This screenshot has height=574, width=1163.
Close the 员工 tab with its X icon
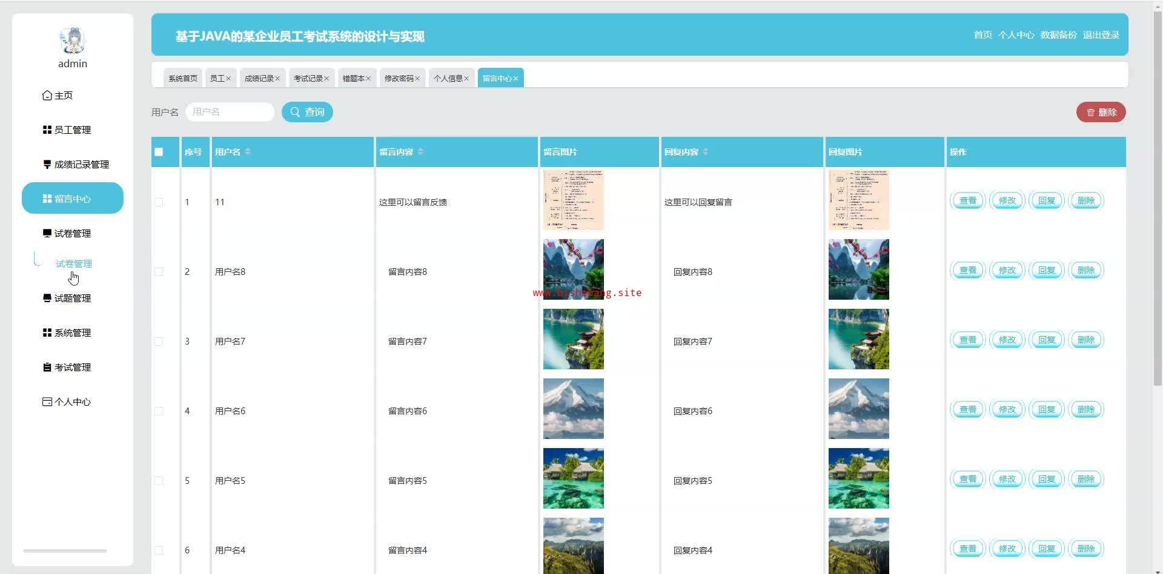pyautogui.click(x=228, y=79)
